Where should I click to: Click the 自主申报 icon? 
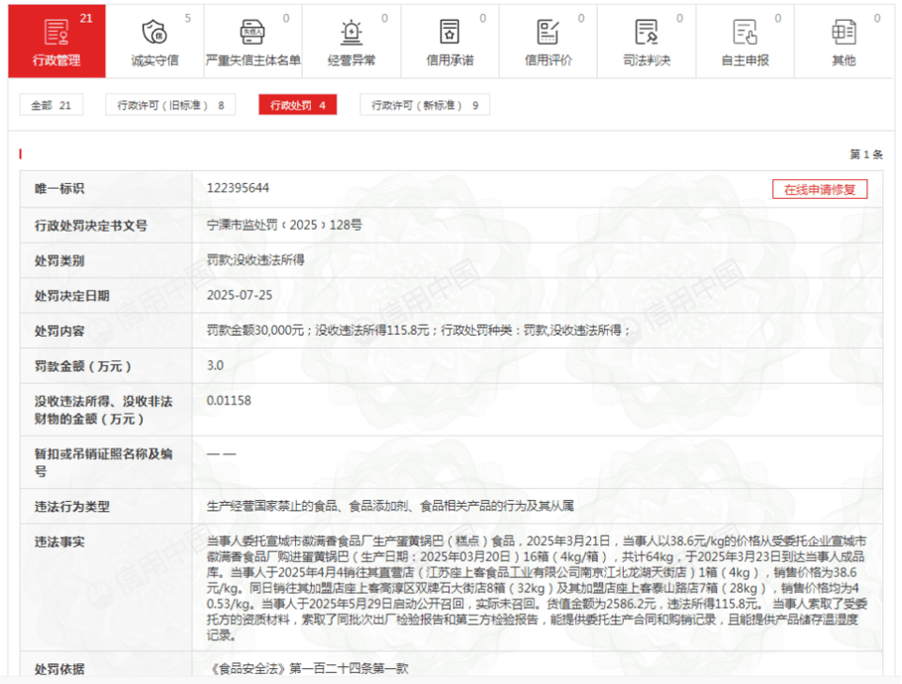(745, 31)
